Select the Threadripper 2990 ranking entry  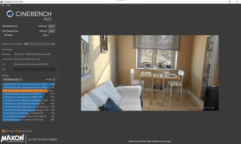(x=29, y=100)
